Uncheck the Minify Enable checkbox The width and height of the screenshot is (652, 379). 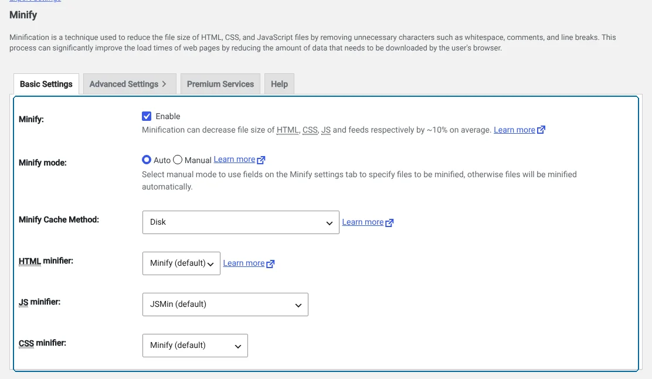[x=147, y=116]
